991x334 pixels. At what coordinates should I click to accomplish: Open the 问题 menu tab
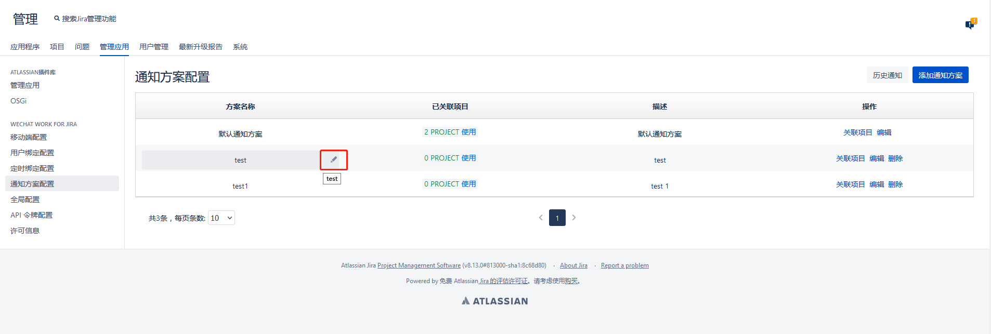point(82,47)
